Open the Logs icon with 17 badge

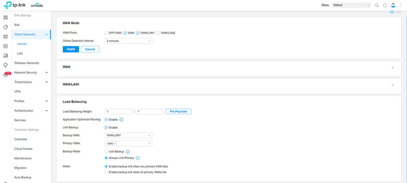pos(6,75)
